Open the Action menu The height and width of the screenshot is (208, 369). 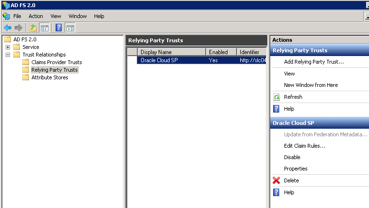(x=36, y=16)
